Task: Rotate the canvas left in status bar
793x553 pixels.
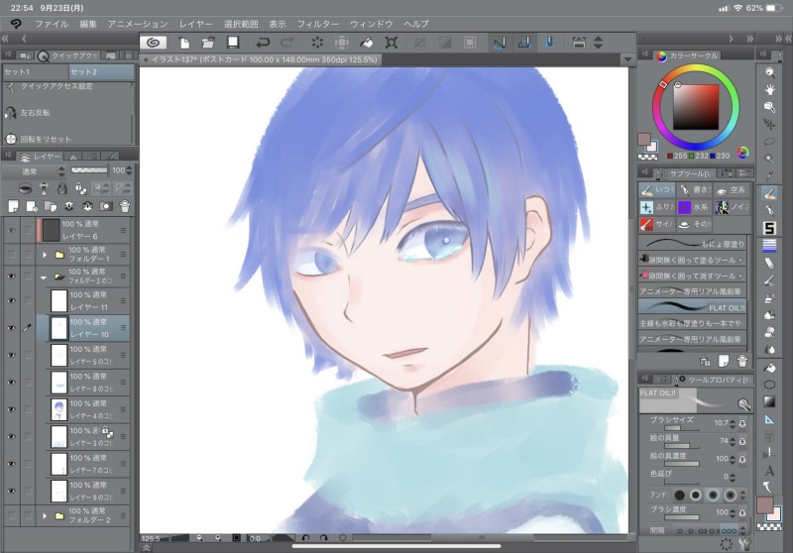Action: (305, 538)
